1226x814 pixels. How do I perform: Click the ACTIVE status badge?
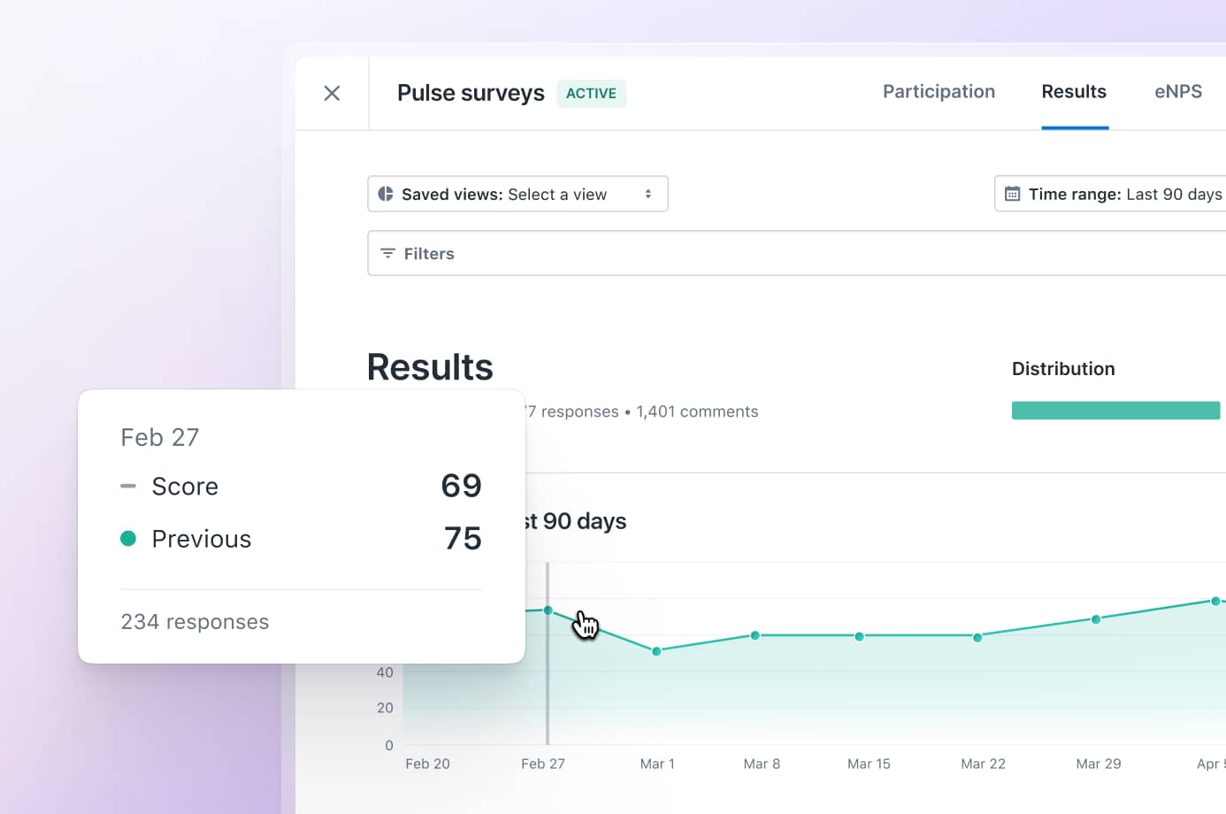coord(591,93)
